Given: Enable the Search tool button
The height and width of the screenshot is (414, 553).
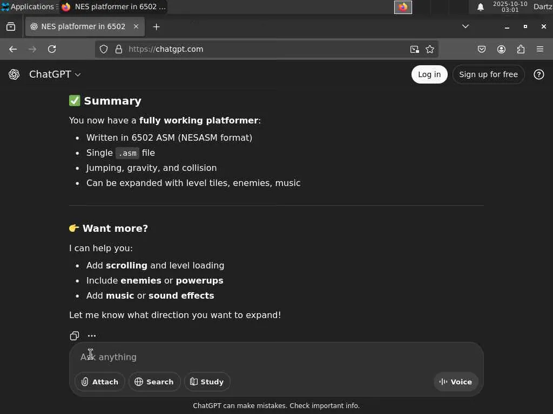Looking at the screenshot, I should 154,382.
